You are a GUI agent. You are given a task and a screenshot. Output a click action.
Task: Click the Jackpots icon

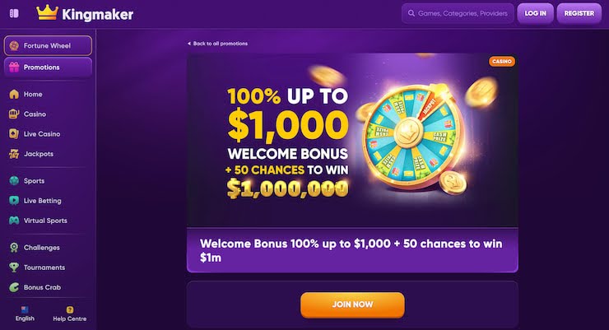(x=14, y=154)
